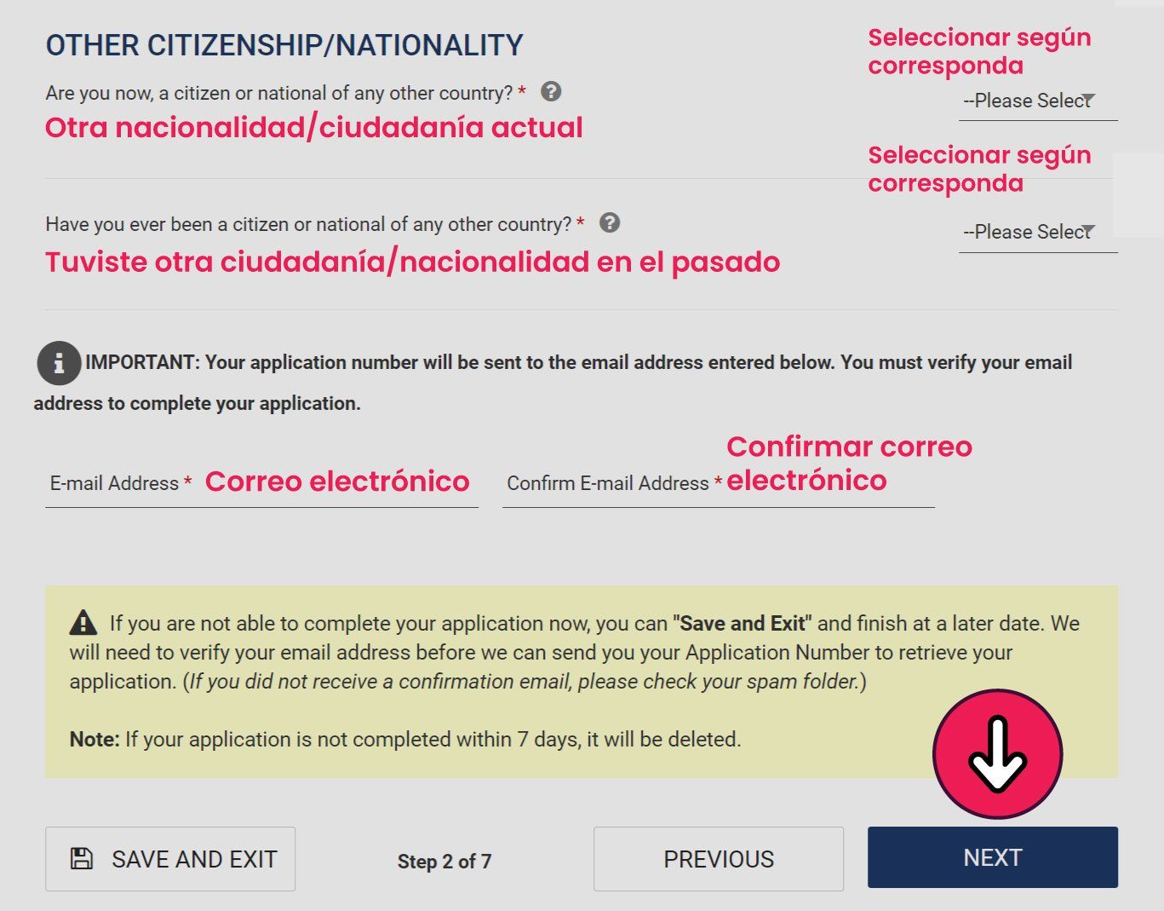Image resolution: width=1164 pixels, height=911 pixels.
Task: Click the info icon beside IMPORTANT notice
Action: [59, 363]
